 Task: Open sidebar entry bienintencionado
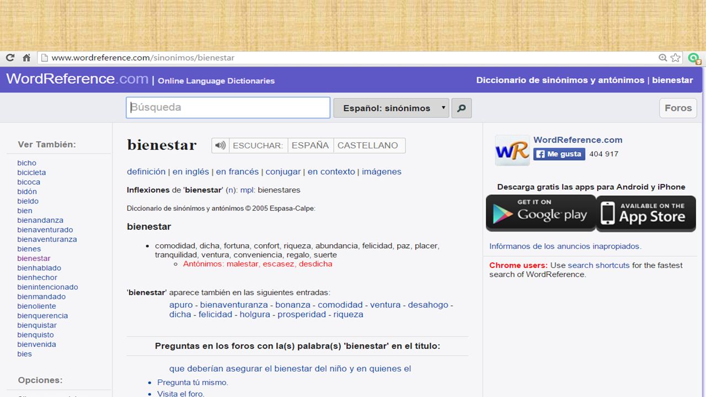[x=47, y=287]
